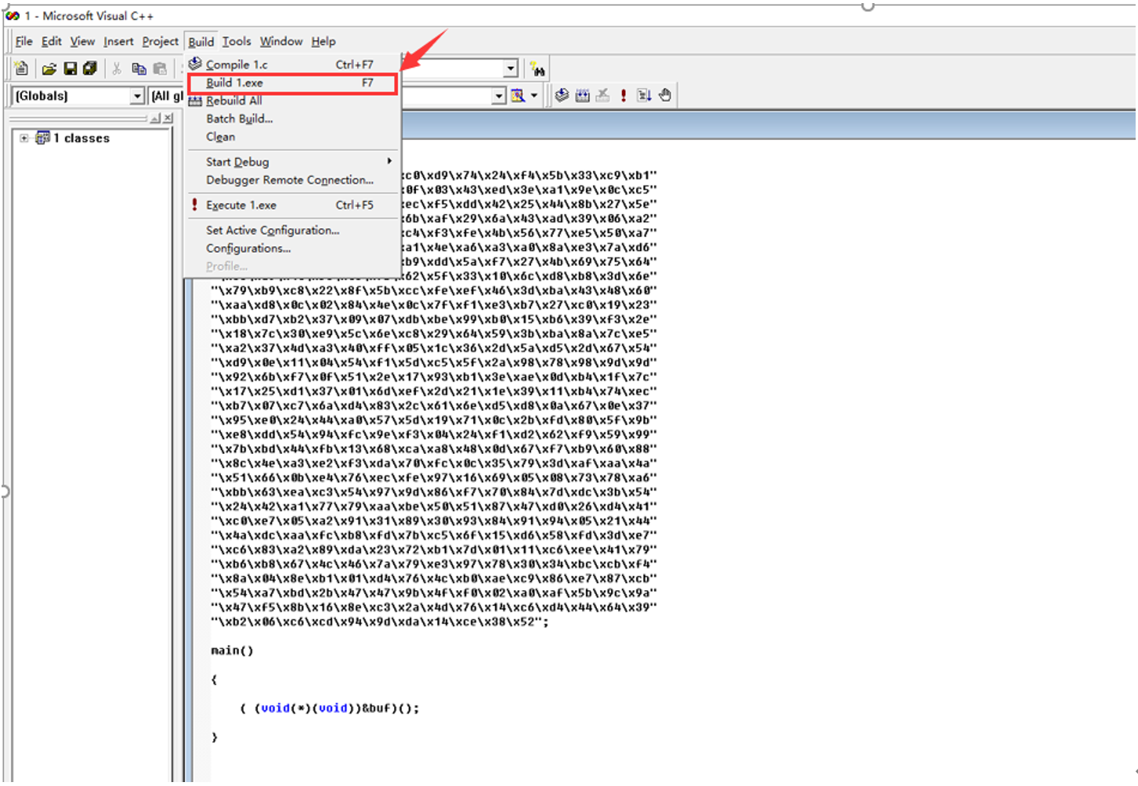Open the Project menu
This screenshot has height=786, width=1138.
coord(160,41)
